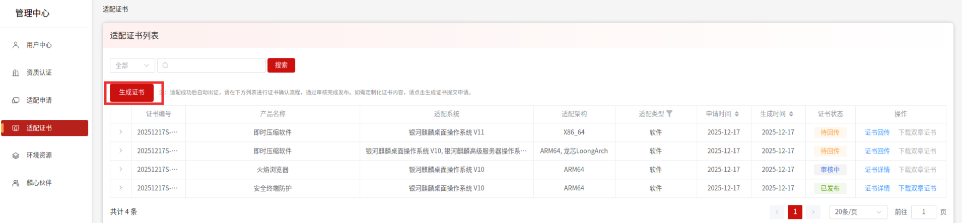This screenshot has width=962, height=223.
Task: Click the 适配申请 icon in sidebar
Action: [x=16, y=100]
